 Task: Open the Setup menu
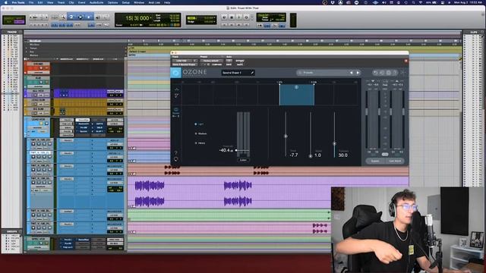pos(126,2)
